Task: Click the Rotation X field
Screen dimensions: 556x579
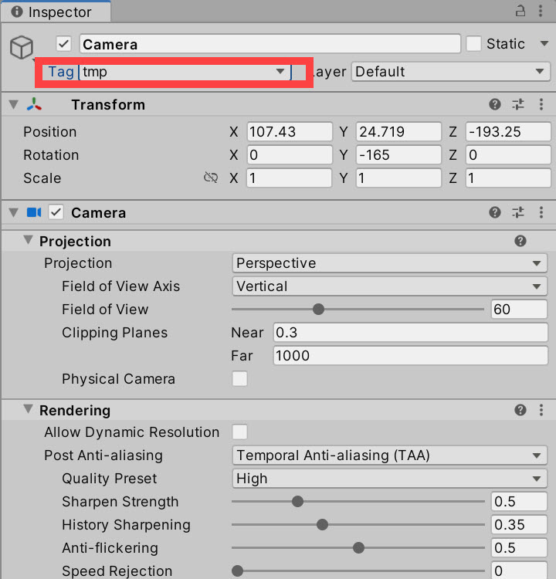Action: click(290, 155)
